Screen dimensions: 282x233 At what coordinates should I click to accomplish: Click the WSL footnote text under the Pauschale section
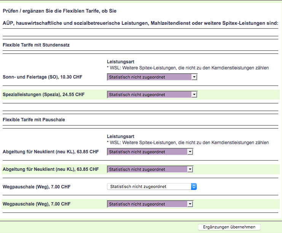[x=188, y=143]
